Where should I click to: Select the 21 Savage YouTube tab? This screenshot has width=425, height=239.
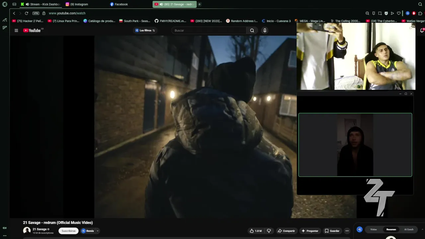tap(175, 4)
